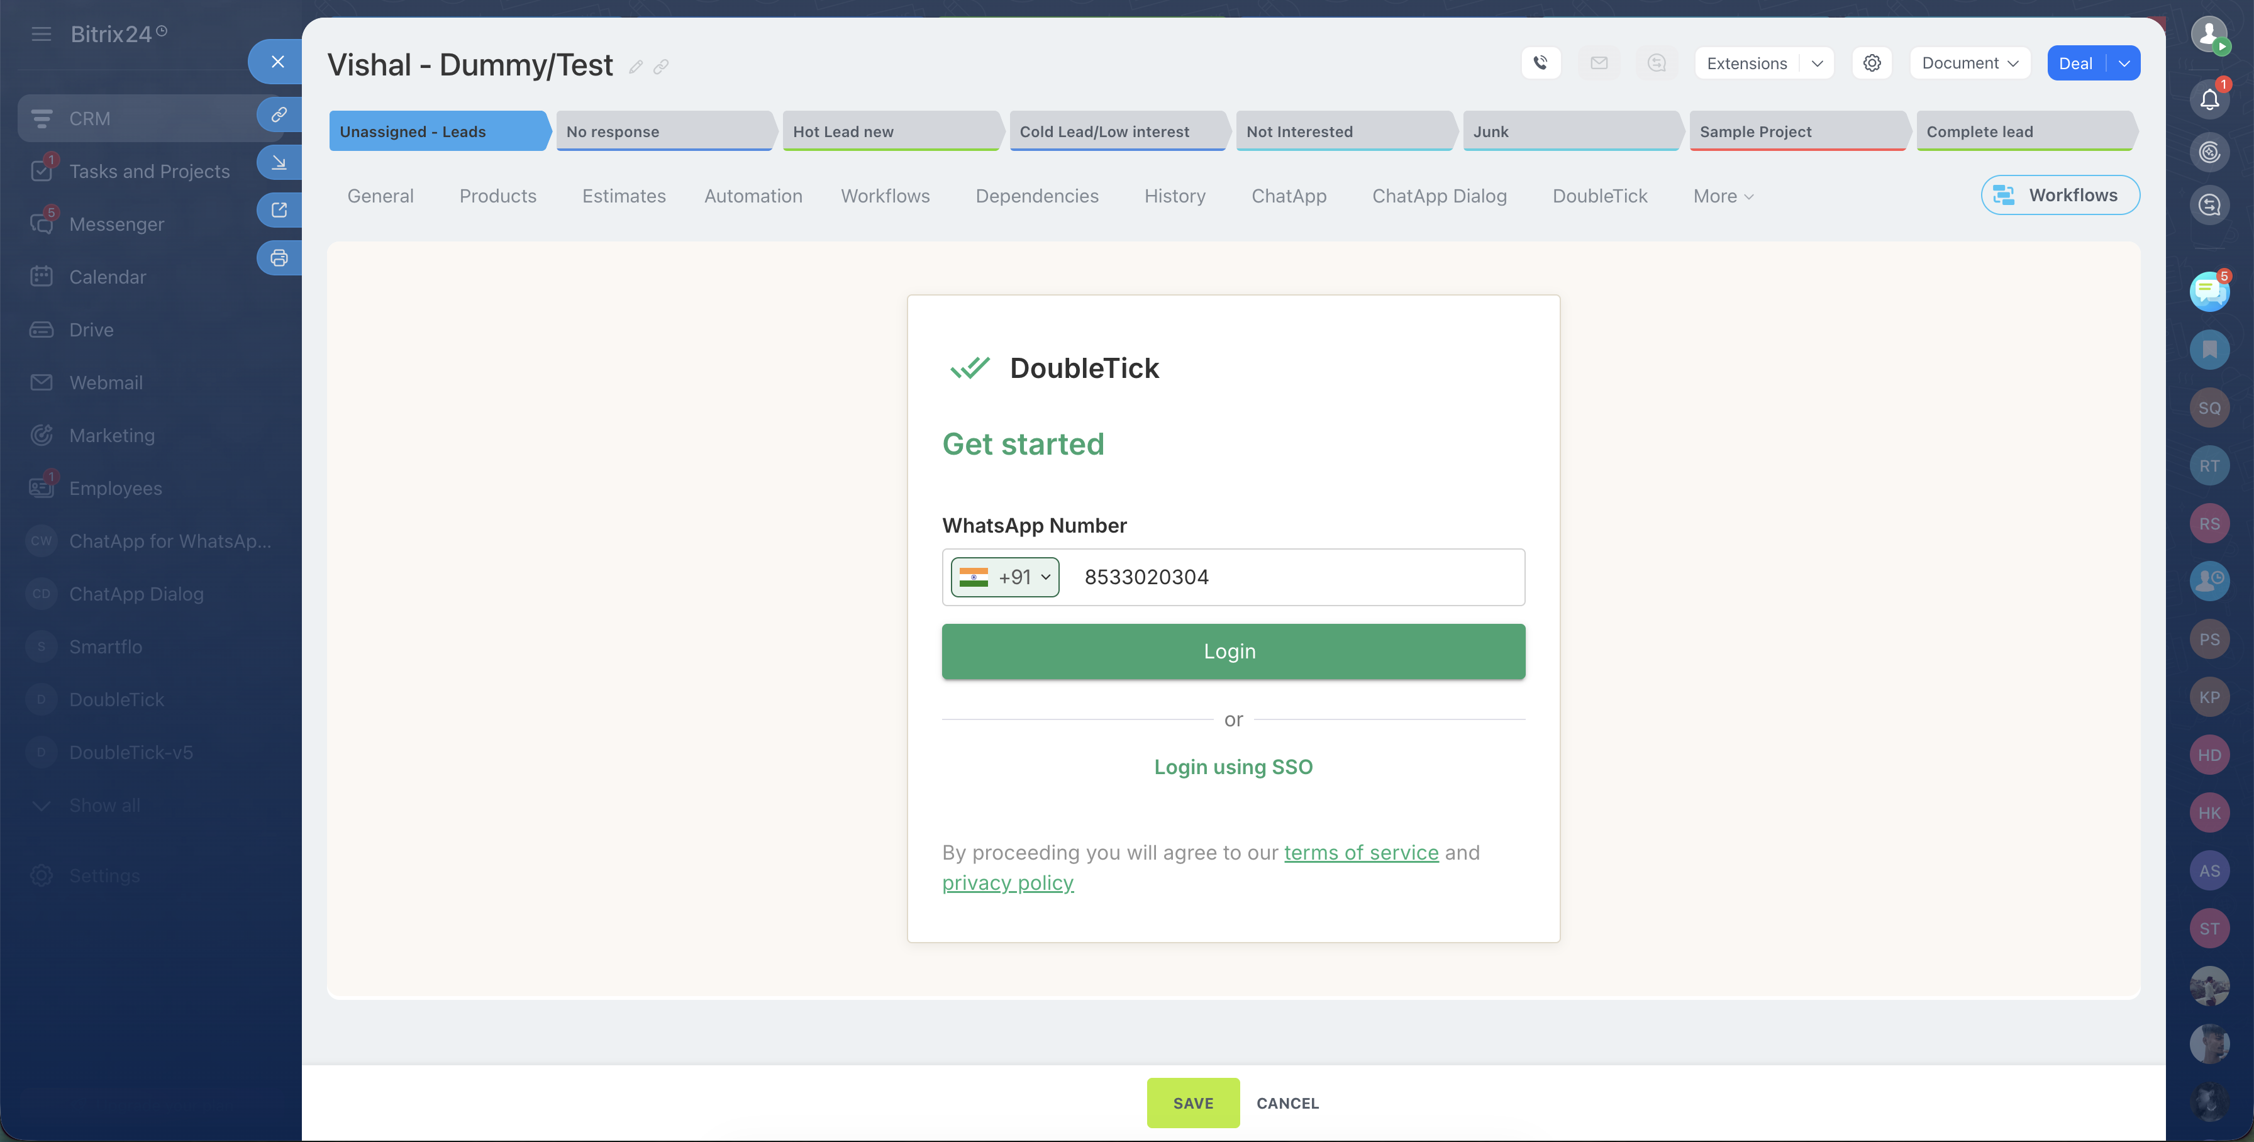Click the phone call icon in header
This screenshot has width=2254, height=1142.
coord(1541,63)
